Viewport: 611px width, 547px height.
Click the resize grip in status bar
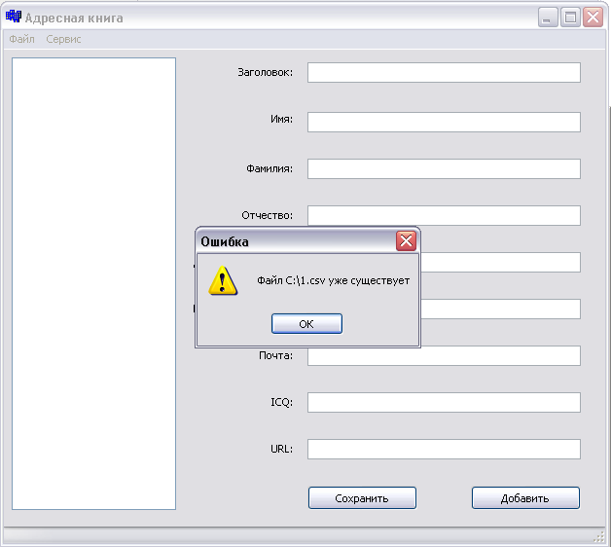(599, 537)
